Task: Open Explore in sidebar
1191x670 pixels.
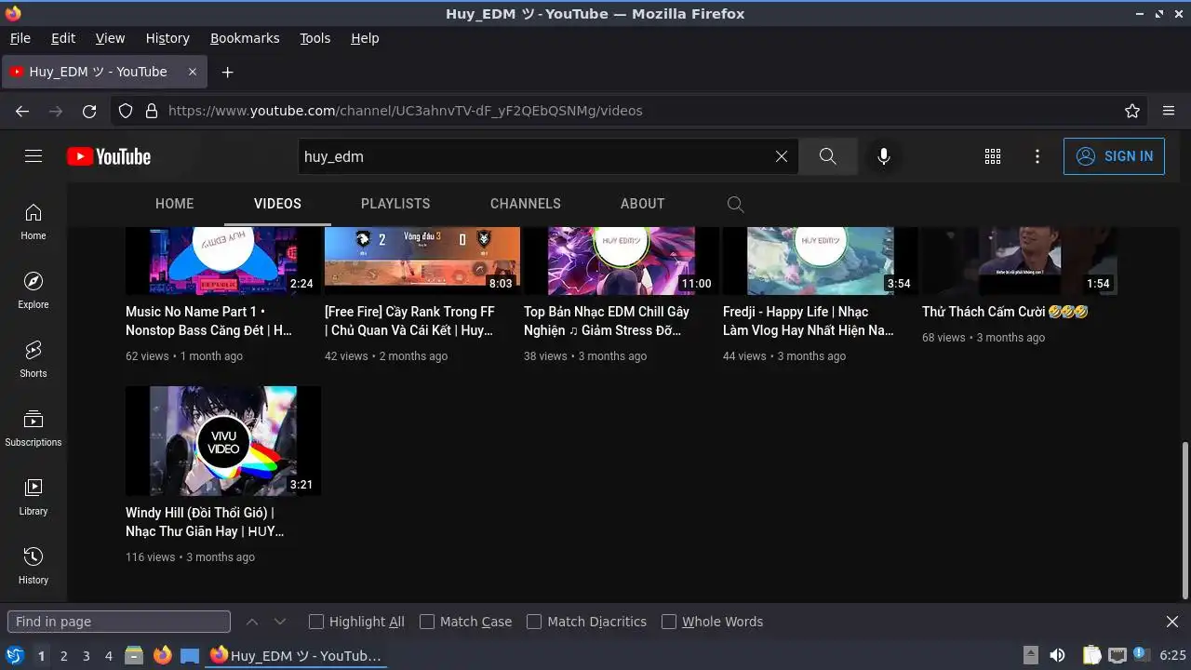Action: point(33,290)
